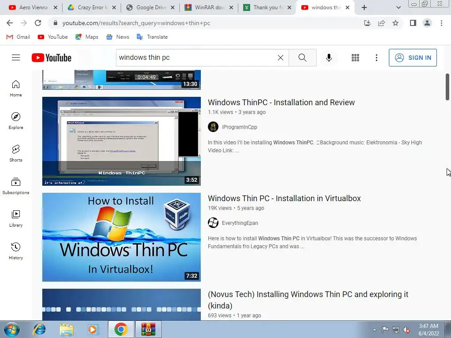Click the browser forward arrow
The width and height of the screenshot is (451, 338).
coord(24,23)
